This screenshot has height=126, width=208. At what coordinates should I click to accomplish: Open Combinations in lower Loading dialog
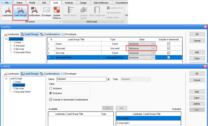point(50,74)
